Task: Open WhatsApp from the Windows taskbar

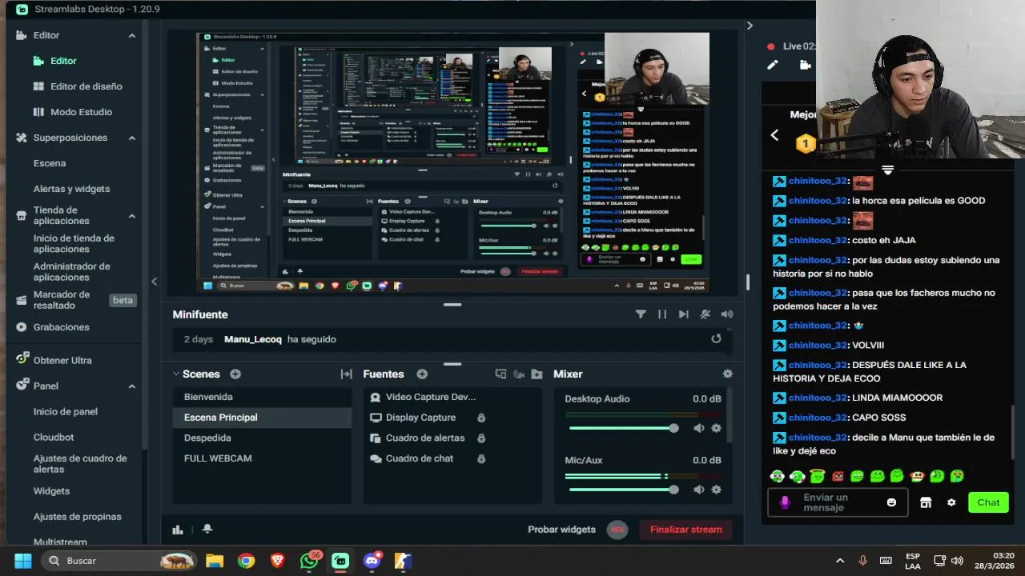Action: pos(309,561)
